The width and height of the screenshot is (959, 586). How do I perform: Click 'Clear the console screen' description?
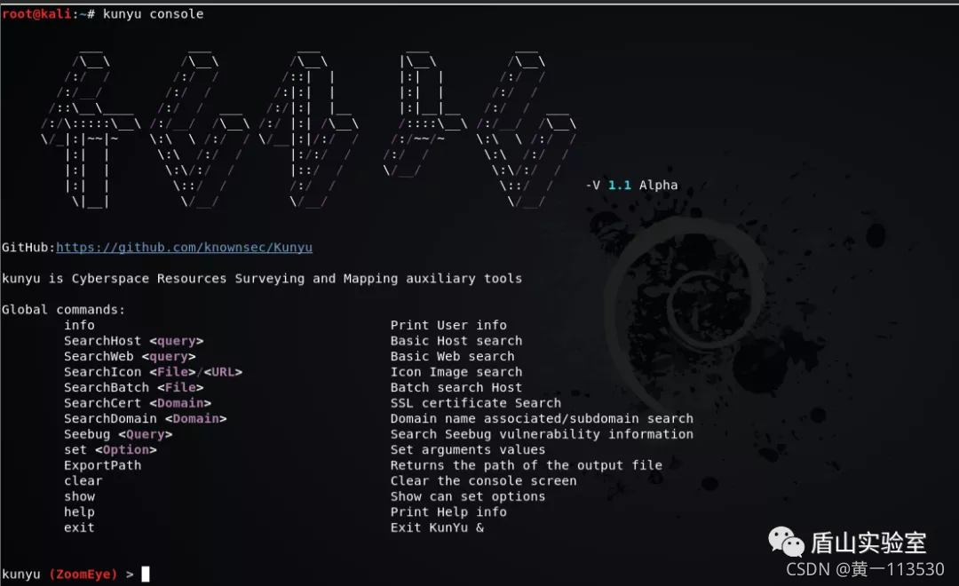(483, 481)
